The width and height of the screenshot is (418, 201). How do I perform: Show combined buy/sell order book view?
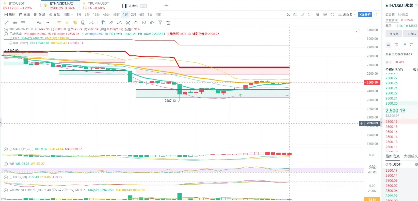388,45
